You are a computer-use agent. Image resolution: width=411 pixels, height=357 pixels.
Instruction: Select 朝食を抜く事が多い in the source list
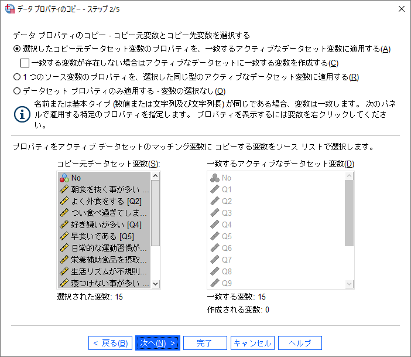[x=104, y=189]
